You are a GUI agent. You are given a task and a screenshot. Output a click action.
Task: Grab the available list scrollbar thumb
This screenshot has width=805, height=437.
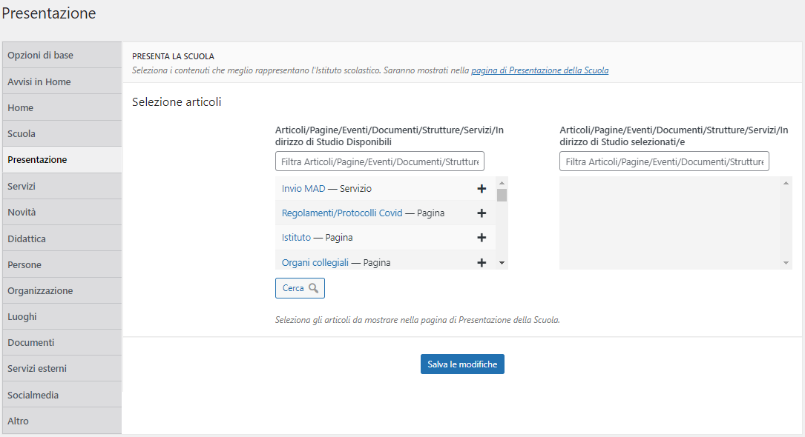tap(502, 196)
